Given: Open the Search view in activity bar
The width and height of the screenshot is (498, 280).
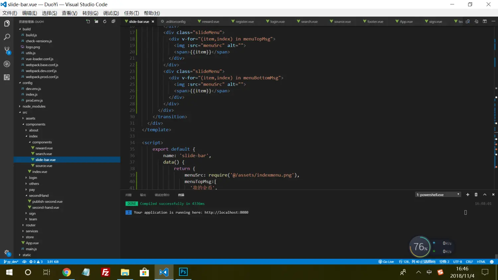Looking at the screenshot, I should (7, 37).
